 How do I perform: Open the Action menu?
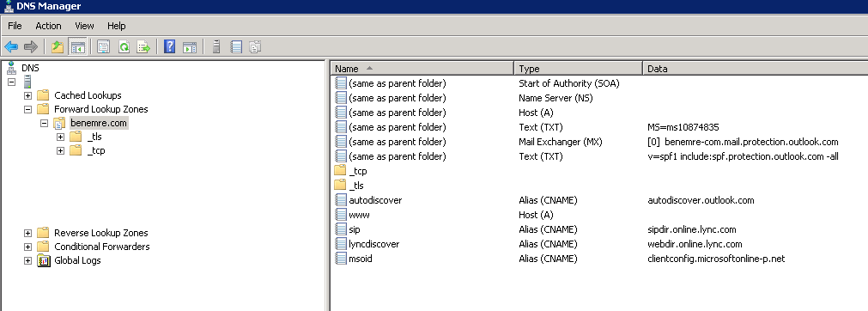coord(48,26)
